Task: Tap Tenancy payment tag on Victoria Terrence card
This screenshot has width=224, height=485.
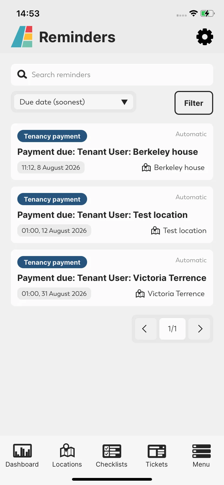Action: [52, 262]
